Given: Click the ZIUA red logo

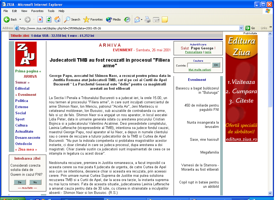Looking at the screenshot, I should (26, 54).
